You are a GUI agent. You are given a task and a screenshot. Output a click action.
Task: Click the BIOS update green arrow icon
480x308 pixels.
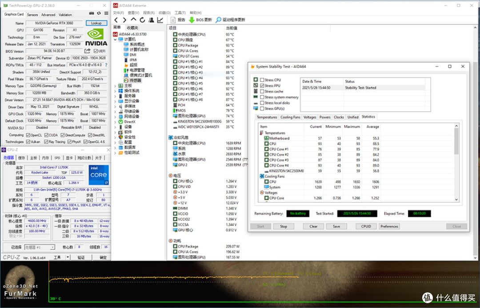[x=192, y=20]
